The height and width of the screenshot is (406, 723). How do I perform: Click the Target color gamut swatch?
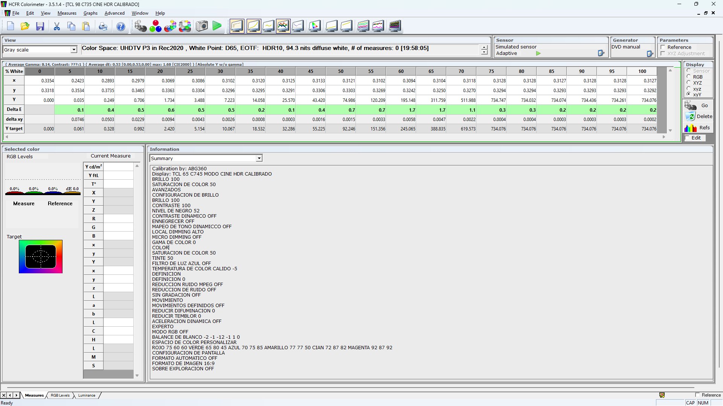click(x=41, y=257)
